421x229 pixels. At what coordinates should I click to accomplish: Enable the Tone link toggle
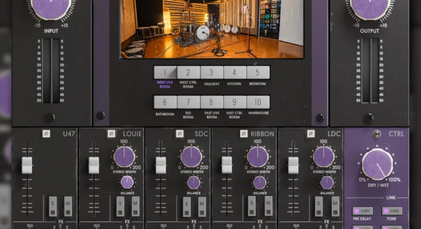pos(392,211)
